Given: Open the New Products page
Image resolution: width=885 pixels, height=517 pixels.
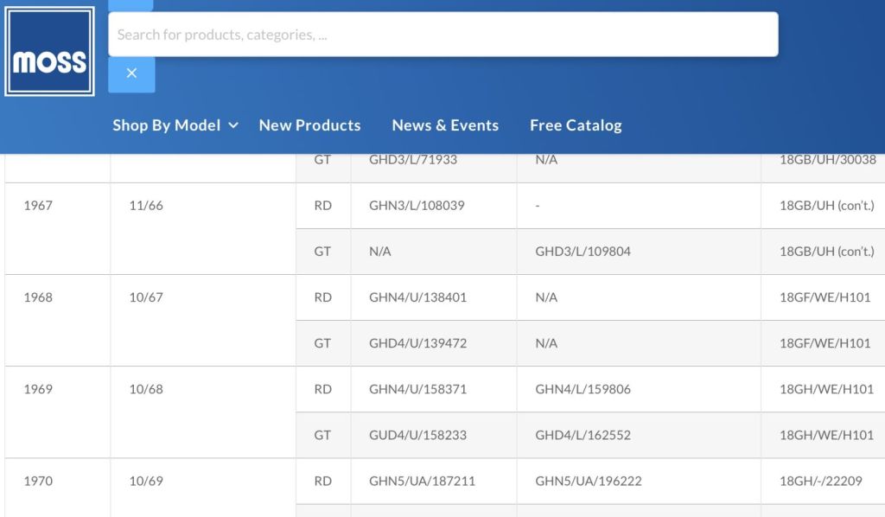Looking at the screenshot, I should tap(310, 125).
